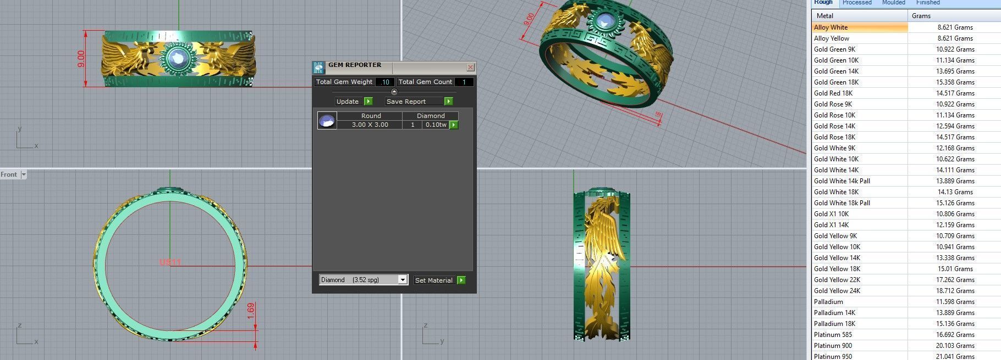1001x360 pixels.
Task: Click the 3.00 X 3.00 gem size cell
Action: [x=370, y=125]
